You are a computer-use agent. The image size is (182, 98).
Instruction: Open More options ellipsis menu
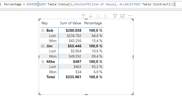click(130, 16)
